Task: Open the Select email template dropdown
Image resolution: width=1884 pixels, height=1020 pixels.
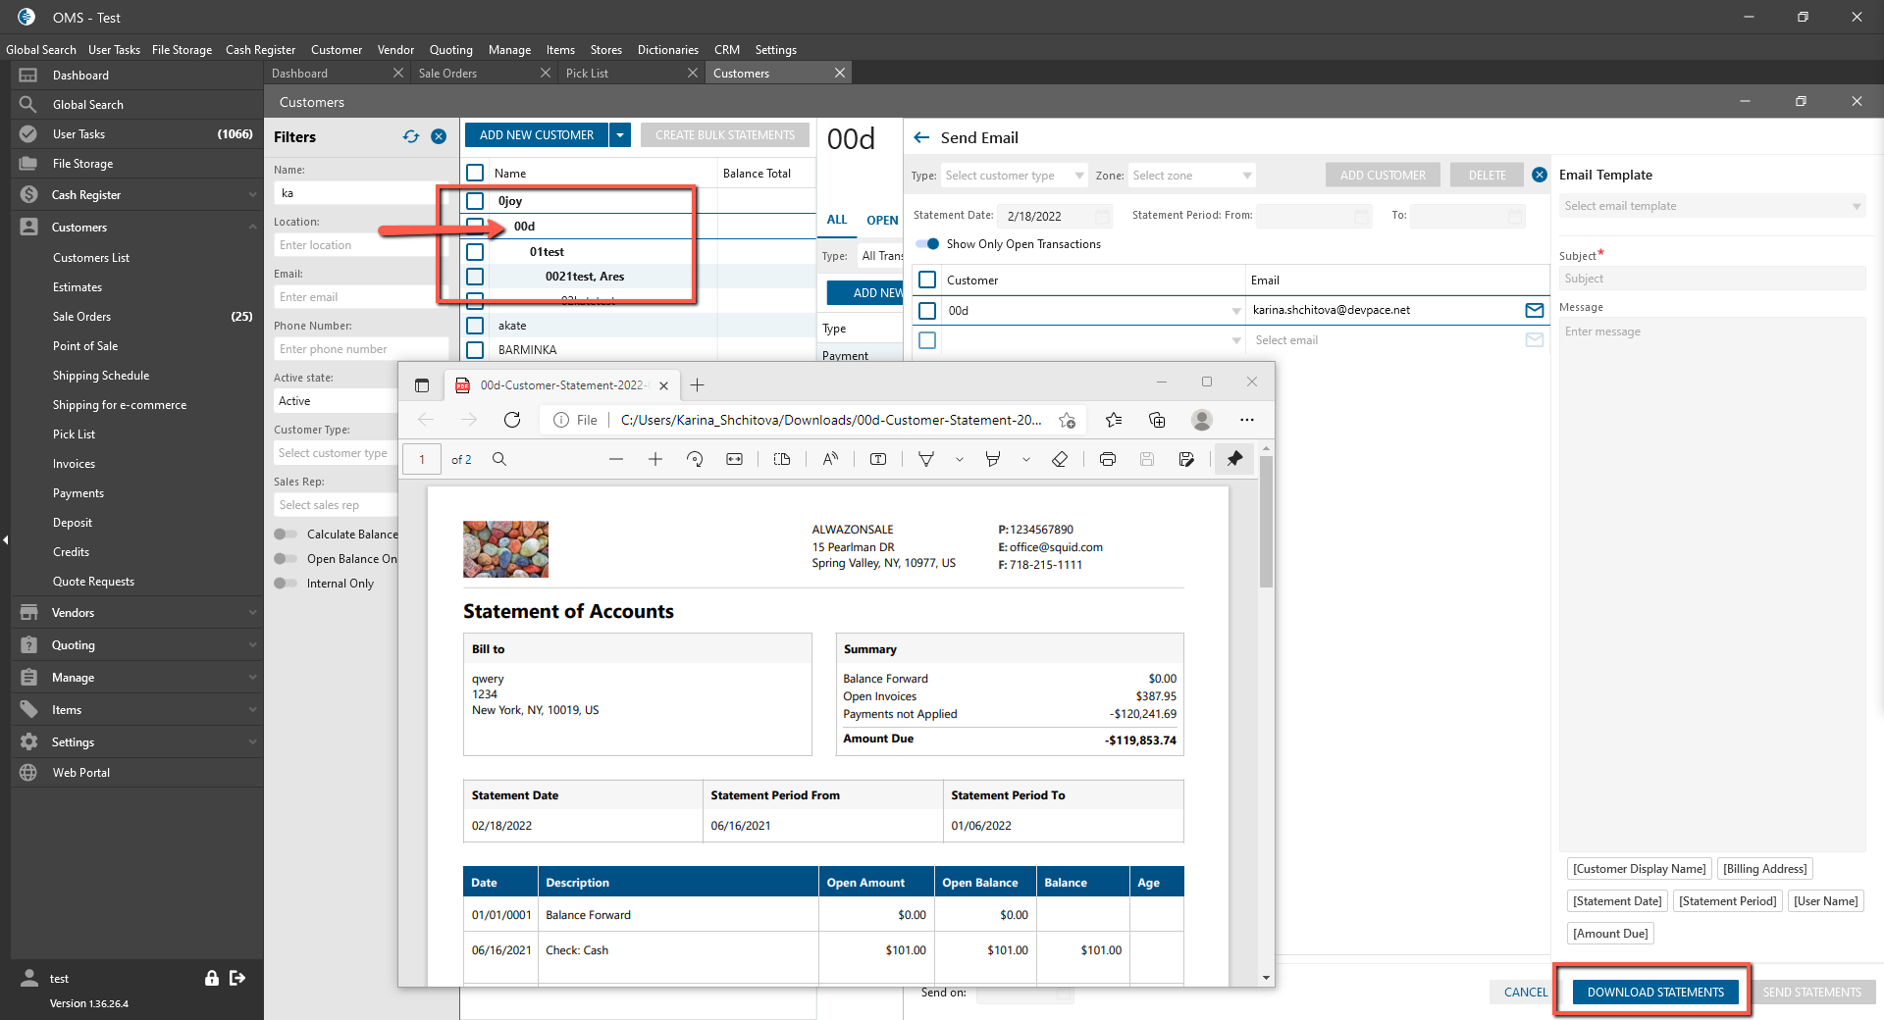Action: (x=1712, y=206)
